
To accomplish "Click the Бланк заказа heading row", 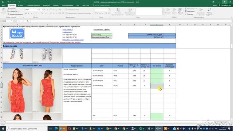I will pos(89,46).
